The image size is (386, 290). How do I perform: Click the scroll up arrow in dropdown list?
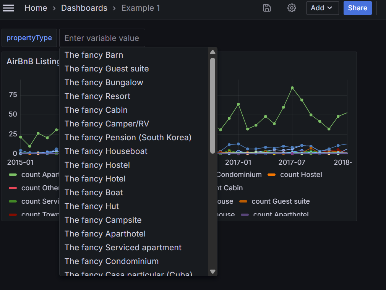coord(213,52)
